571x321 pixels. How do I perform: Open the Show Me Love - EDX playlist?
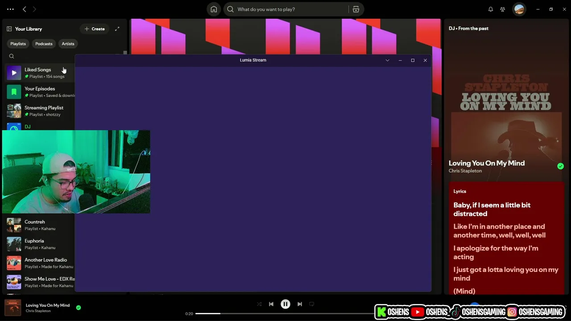[40, 282]
